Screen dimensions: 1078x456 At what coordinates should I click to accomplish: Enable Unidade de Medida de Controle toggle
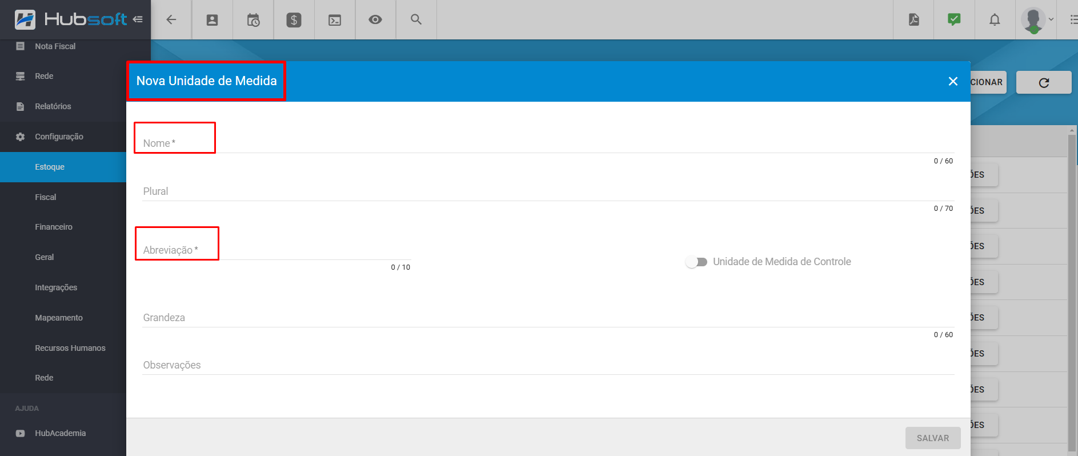click(696, 262)
